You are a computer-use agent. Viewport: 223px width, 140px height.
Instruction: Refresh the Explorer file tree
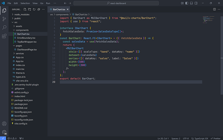pos(34,10)
